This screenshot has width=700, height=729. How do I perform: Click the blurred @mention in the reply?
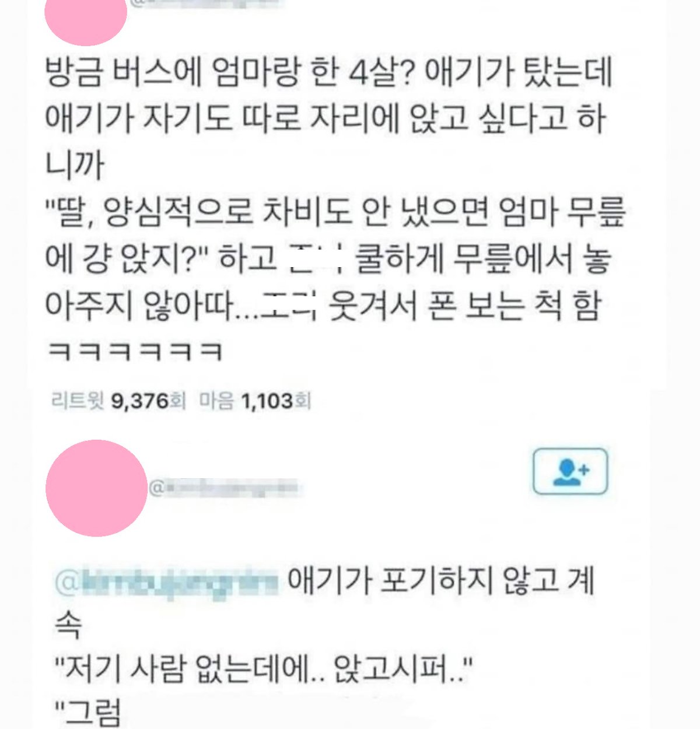point(167,581)
